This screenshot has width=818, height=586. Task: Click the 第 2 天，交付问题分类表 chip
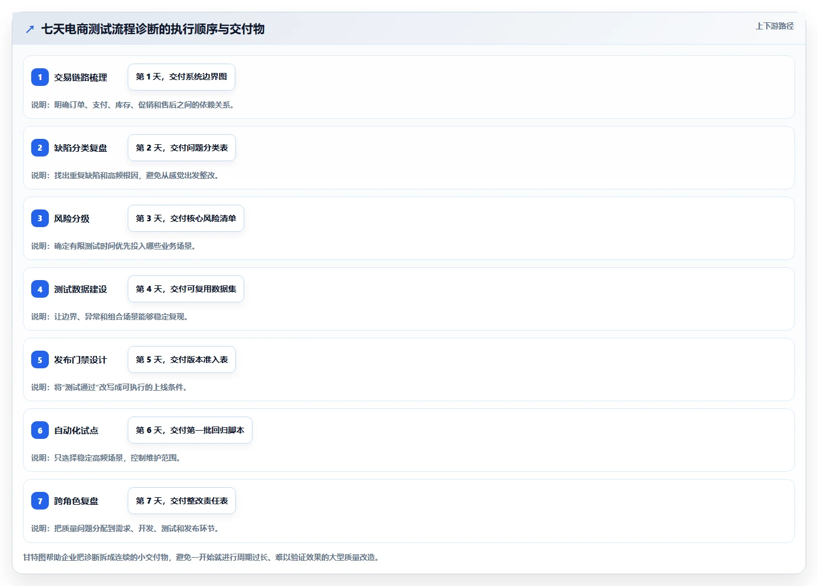pyautogui.click(x=182, y=148)
